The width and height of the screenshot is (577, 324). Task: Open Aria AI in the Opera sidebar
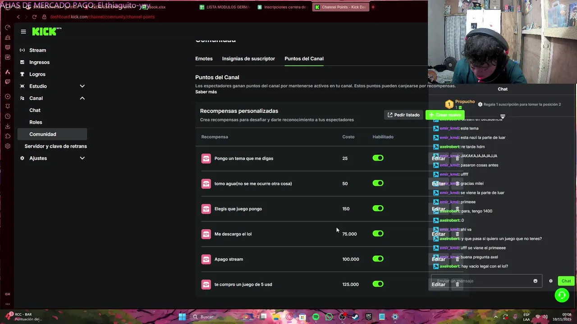coord(8,72)
